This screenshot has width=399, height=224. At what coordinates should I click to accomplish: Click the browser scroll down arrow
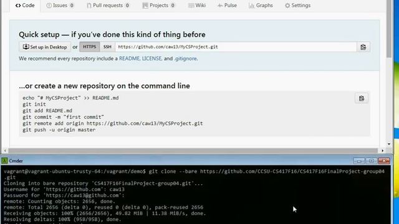tap(389, 144)
